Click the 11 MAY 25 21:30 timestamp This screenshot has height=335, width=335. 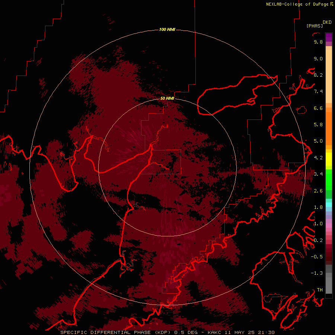tap(249, 332)
